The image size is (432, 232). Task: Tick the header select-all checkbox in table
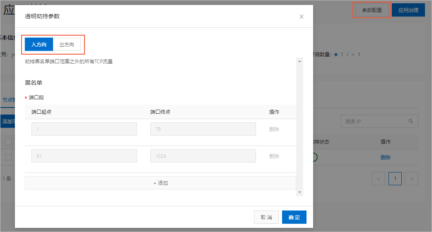pos(8,142)
